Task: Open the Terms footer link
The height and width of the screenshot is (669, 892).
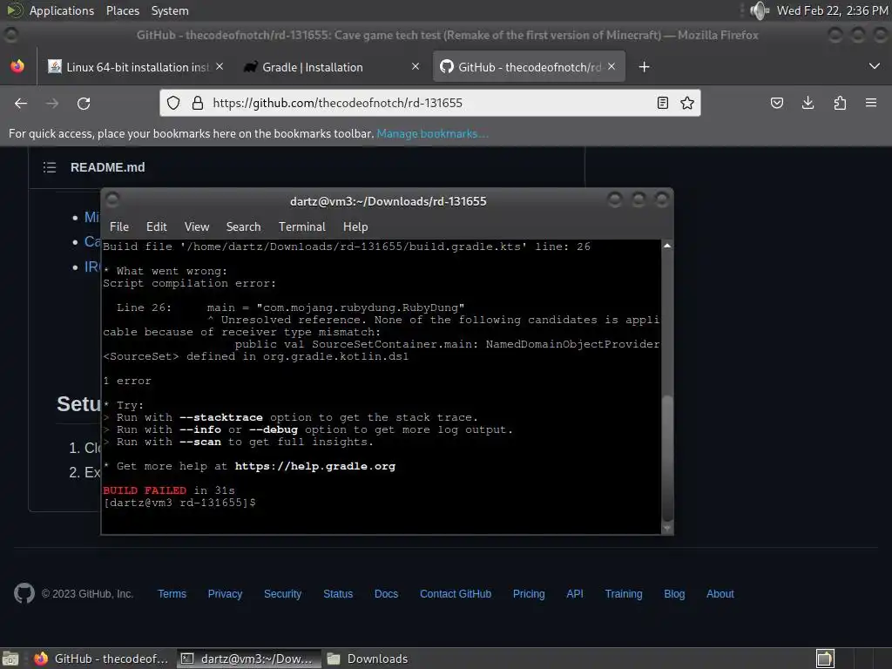Action: 172,594
